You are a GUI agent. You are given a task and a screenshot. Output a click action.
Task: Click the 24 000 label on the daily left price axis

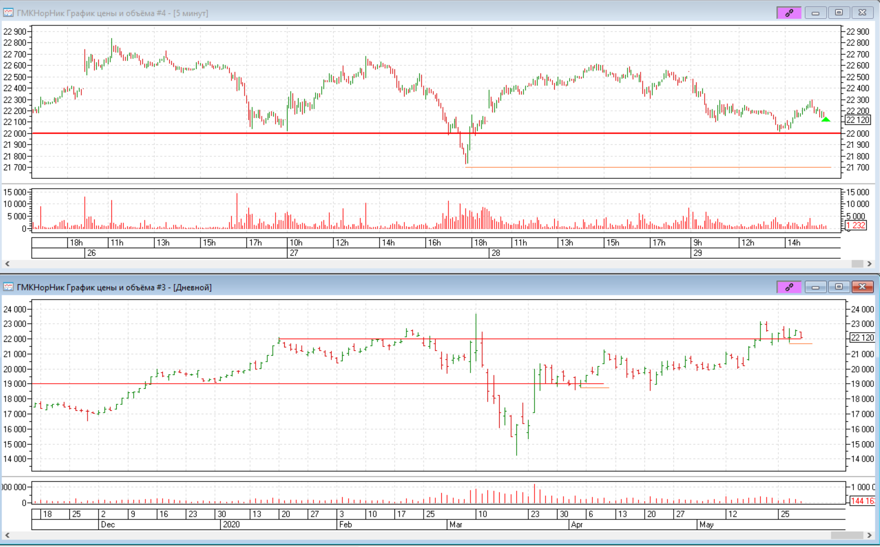15,309
